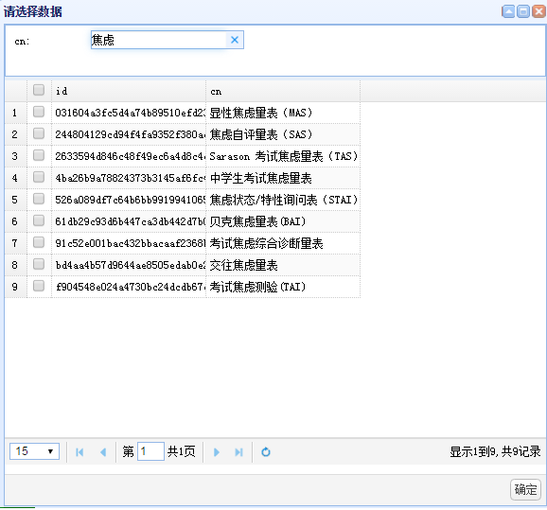Go to first page of results
The image size is (547, 510).
pos(79,452)
